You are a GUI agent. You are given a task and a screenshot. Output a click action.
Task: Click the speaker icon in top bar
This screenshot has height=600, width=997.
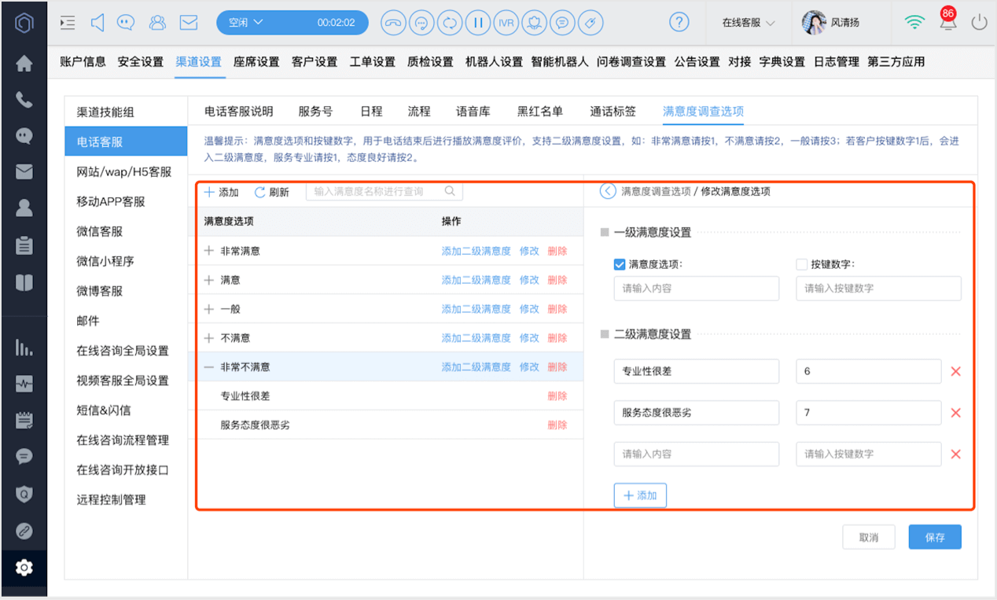(97, 23)
